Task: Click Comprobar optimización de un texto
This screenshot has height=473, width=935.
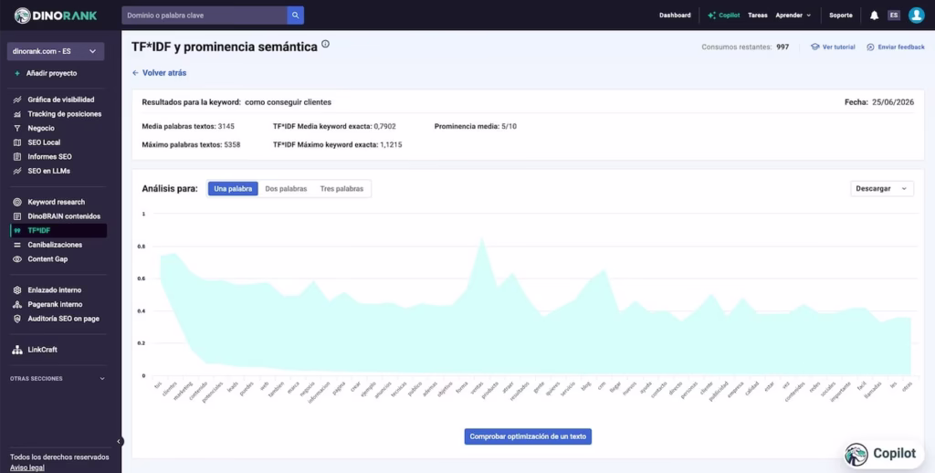Action: coord(528,436)
